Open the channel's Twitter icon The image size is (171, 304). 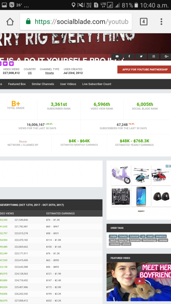click(141, 56)
